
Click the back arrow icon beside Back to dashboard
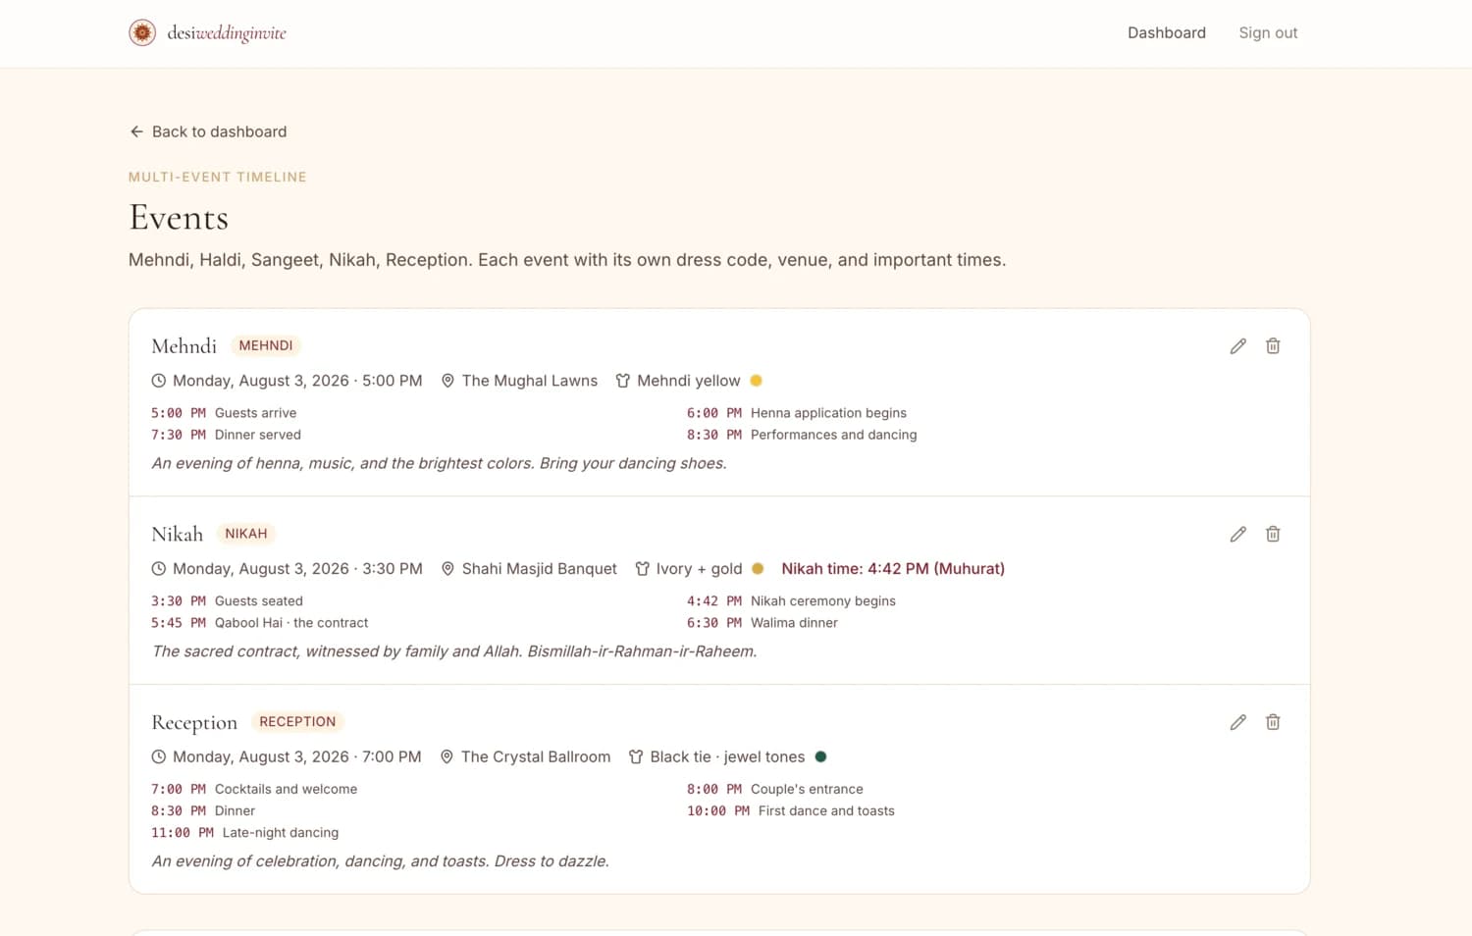tap(136, 131)
